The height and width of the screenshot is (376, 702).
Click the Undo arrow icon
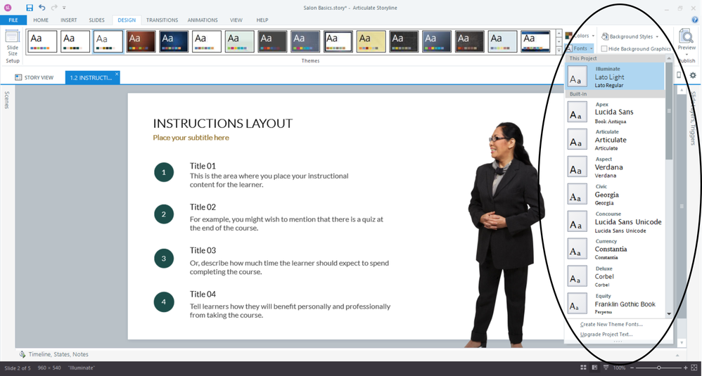(42, 8)
